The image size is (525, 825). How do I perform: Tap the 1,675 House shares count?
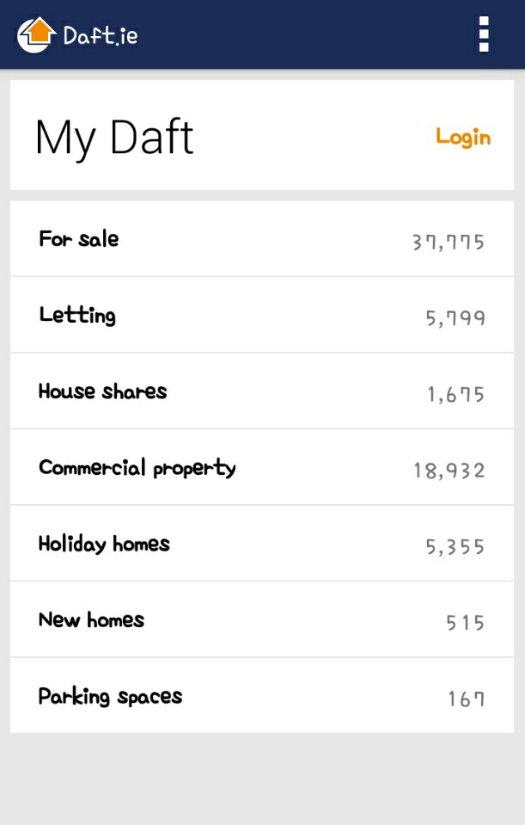pyautogui.click(x=455, y=394)
